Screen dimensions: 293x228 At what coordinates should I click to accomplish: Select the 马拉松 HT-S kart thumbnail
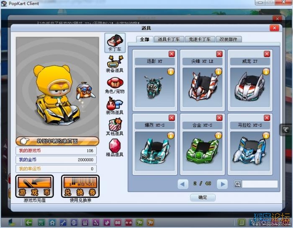(x=250, y=151)
